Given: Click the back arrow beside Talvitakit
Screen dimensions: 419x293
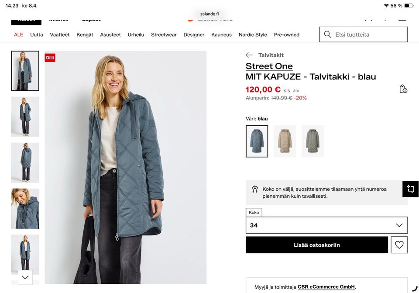Looking at the screenshot, I should (x=249, y=55).
